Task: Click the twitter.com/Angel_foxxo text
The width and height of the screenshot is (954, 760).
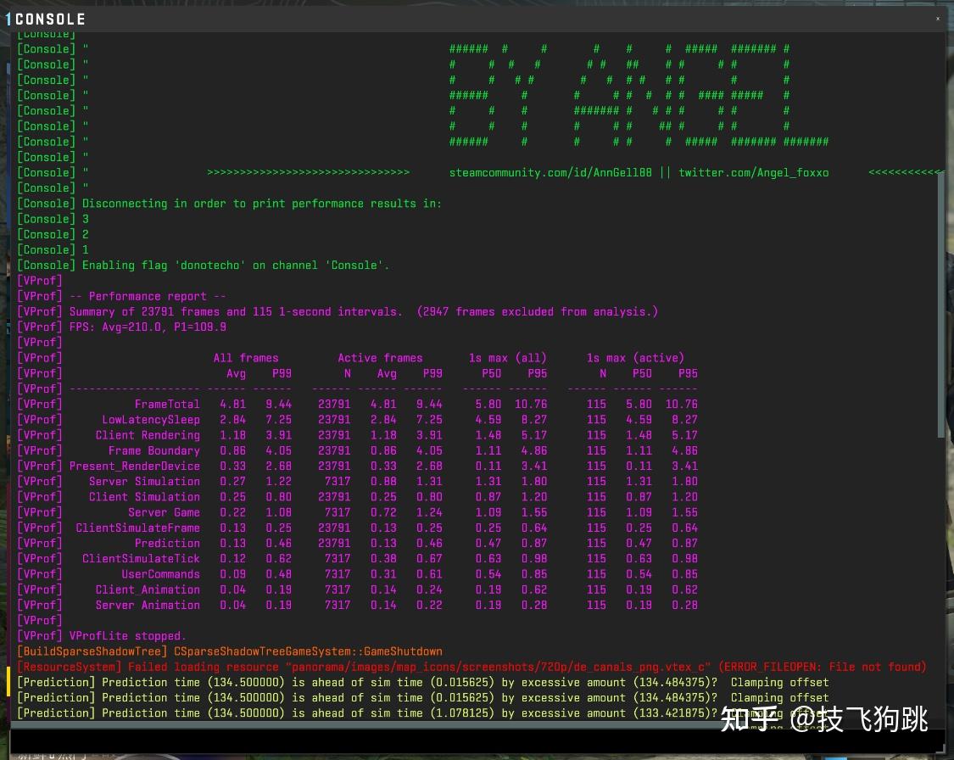Action: pyautogui.click(x=753, y=173)
